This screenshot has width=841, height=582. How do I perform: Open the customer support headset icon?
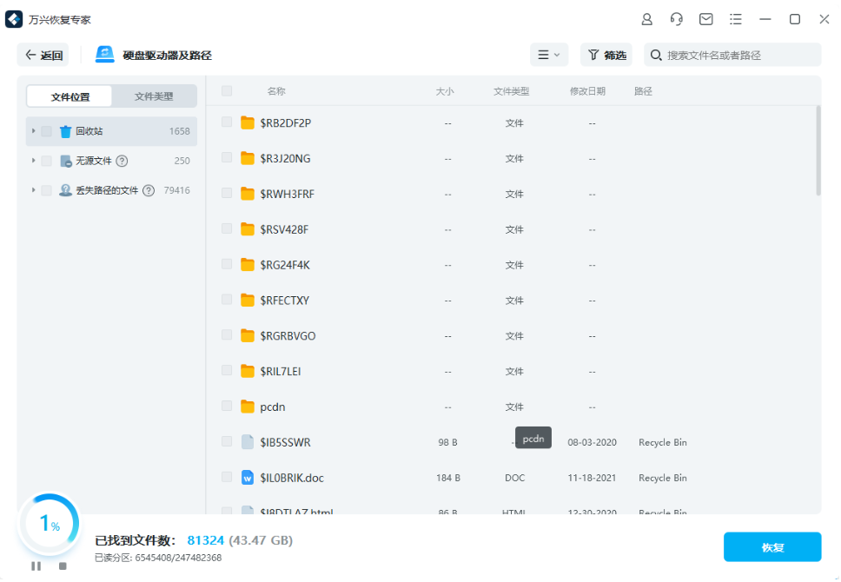(676, 19)
